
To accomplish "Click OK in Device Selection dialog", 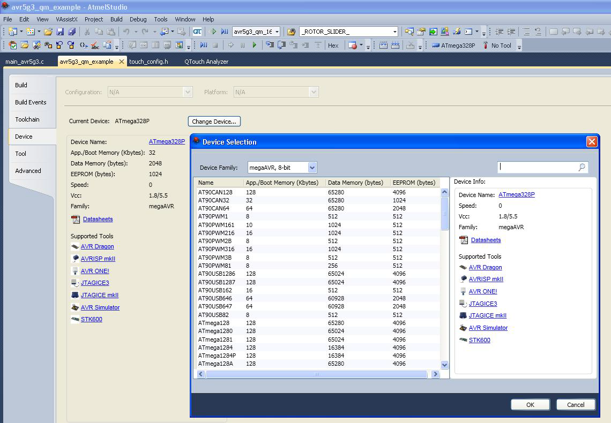I will tap(530, 404).
